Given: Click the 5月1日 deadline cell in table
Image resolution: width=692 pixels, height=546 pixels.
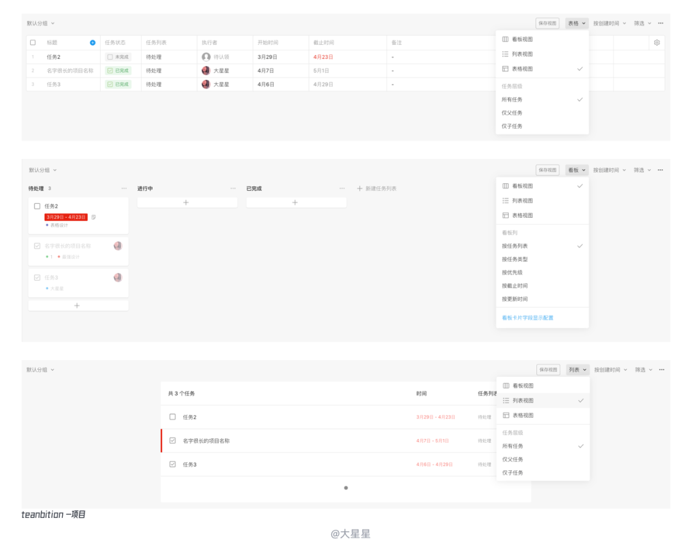Looking at the screenshot, I should coord(321,70).
